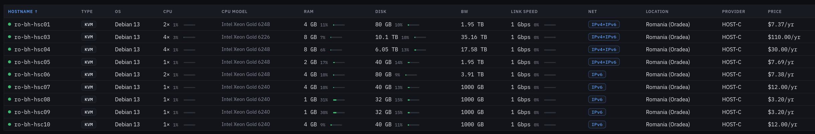Click the KVM badge on ro-bh-hsc08 row
This screenshot has width=815, height=134.
tap(89, 99)
